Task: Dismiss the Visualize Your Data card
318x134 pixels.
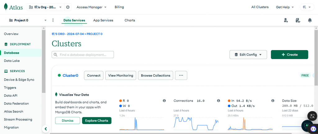Action: point(67,121)
